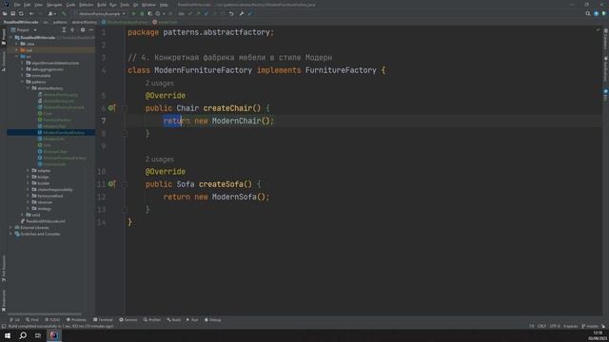Click implements gutter icon on createChair line

pyautogui.click(x=112, y=107)
